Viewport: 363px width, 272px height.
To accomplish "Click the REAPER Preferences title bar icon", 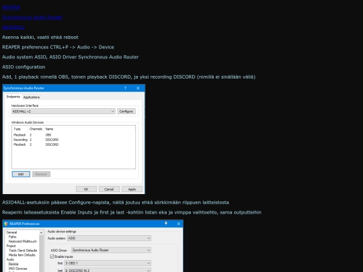I will point(6,224).
